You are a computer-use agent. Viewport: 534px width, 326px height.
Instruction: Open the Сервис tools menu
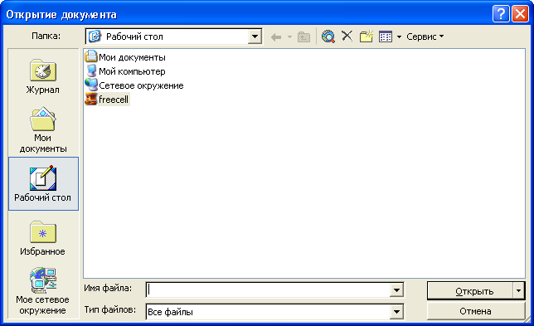pyautogui.click(x=425, y=36)
